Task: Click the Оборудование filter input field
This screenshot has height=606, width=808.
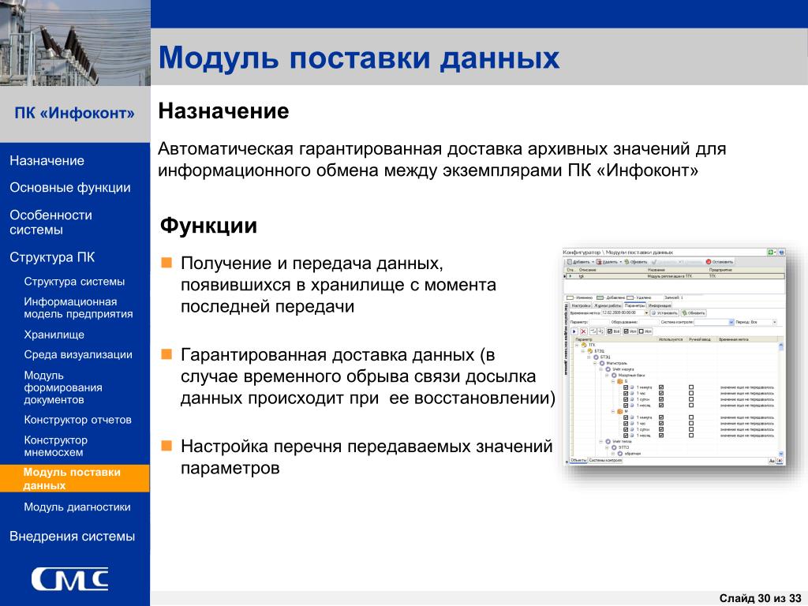Action: click(649, 322)
